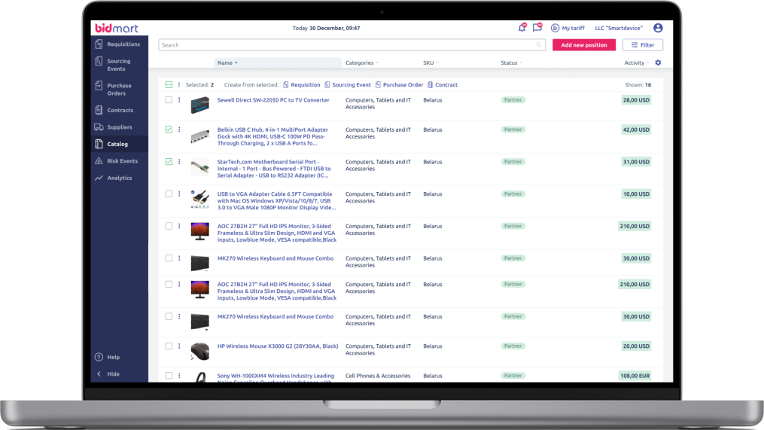Open Sewell Direct SW-22050 product link
The width and height of the screenshot is (764, 430).
273,100
